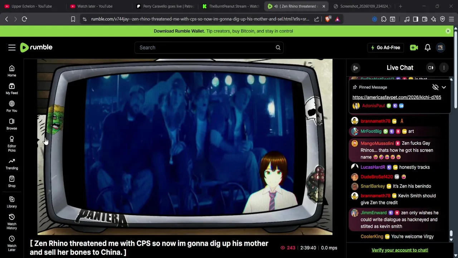Toggle chat popout mode button
The height and width of the screenshot is (258, 458).
click(431, 68)
